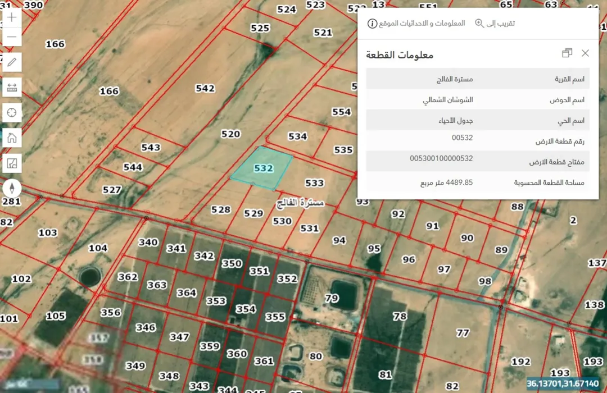The height and width of the screenshot is (393, 607).
Task: Select parcel 78 on the map
Action: click(400, 317)
